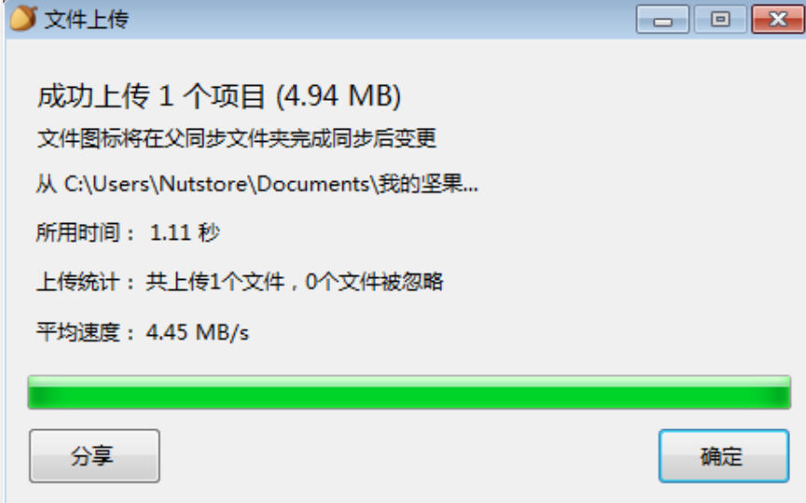The image size is (806, 503).
Task: Confirm with the 确定 button
Action: 724,455
